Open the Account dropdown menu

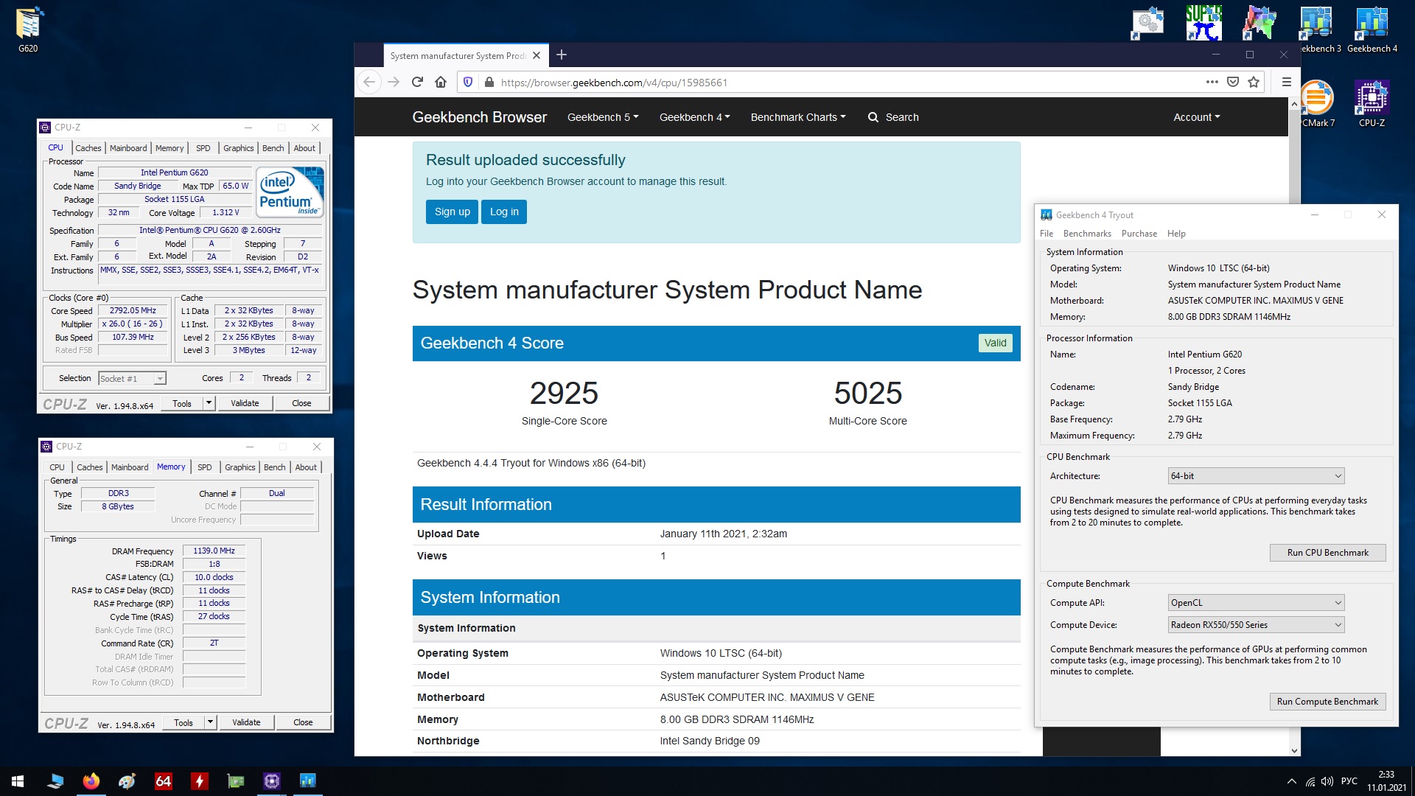1197,117
